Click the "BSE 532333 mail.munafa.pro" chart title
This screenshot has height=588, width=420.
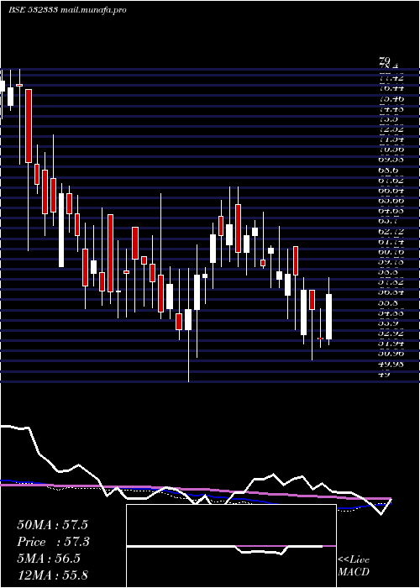[67, 10]
